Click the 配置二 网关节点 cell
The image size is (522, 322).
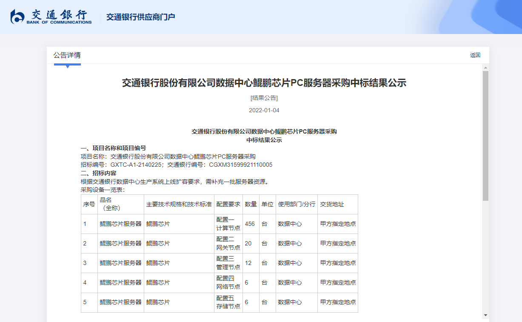228,243
